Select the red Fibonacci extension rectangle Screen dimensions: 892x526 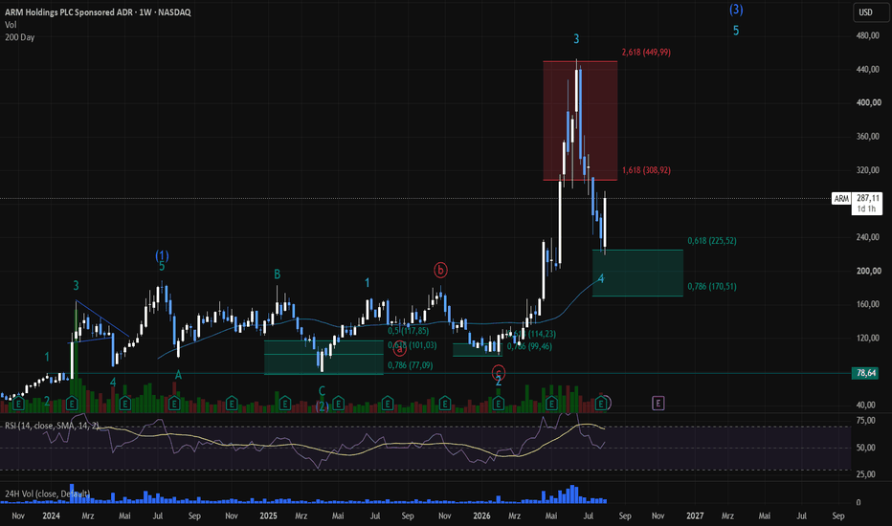[580, 121]
